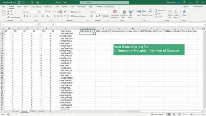This screenshot has width=206, height=116.
Task: Click the Share button
Action: point(185,6)
